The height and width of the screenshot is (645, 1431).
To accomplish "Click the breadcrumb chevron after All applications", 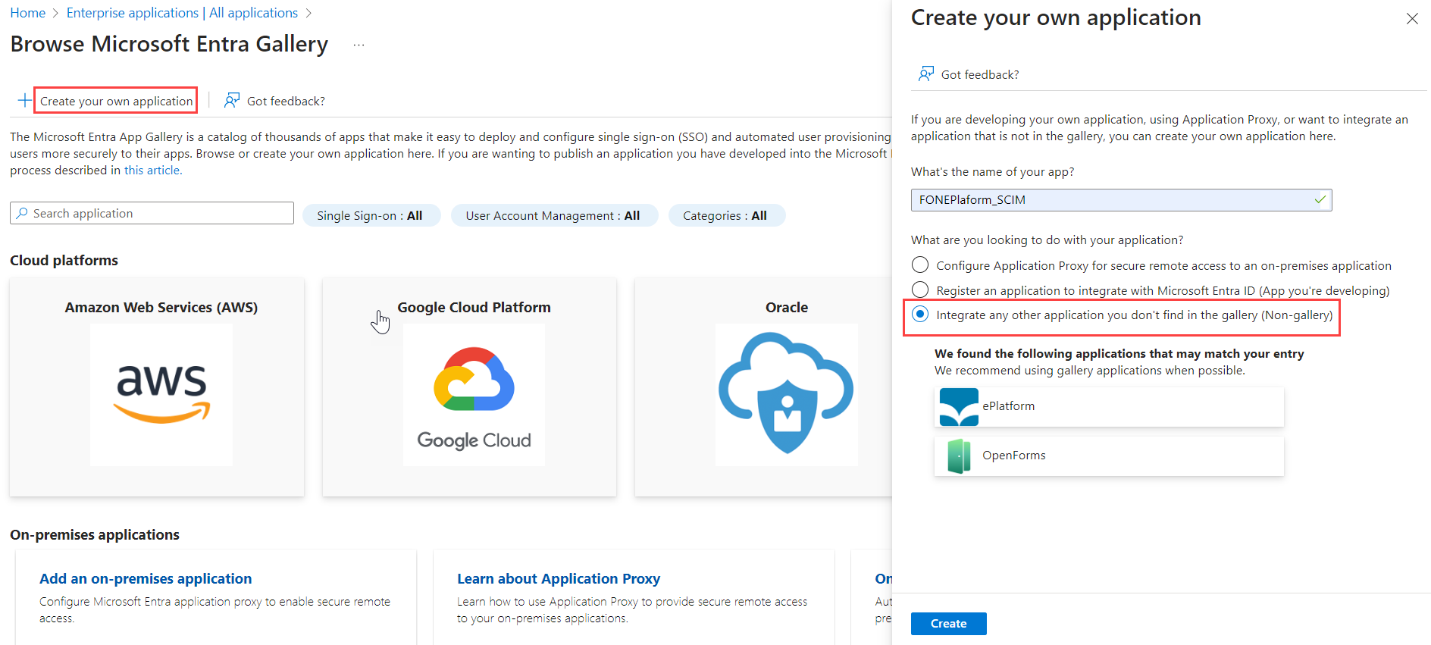I will tap(308, 14).
